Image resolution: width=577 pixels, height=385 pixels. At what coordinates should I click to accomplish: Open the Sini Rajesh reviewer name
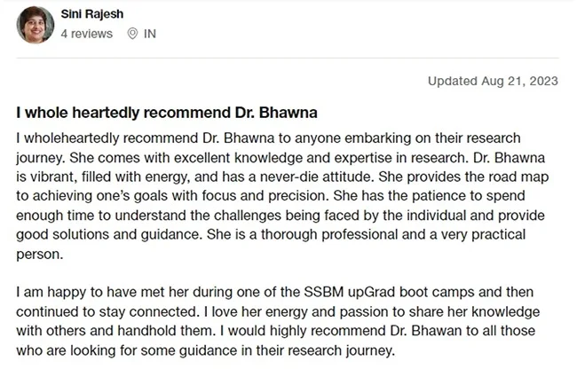tap(93, 14)
